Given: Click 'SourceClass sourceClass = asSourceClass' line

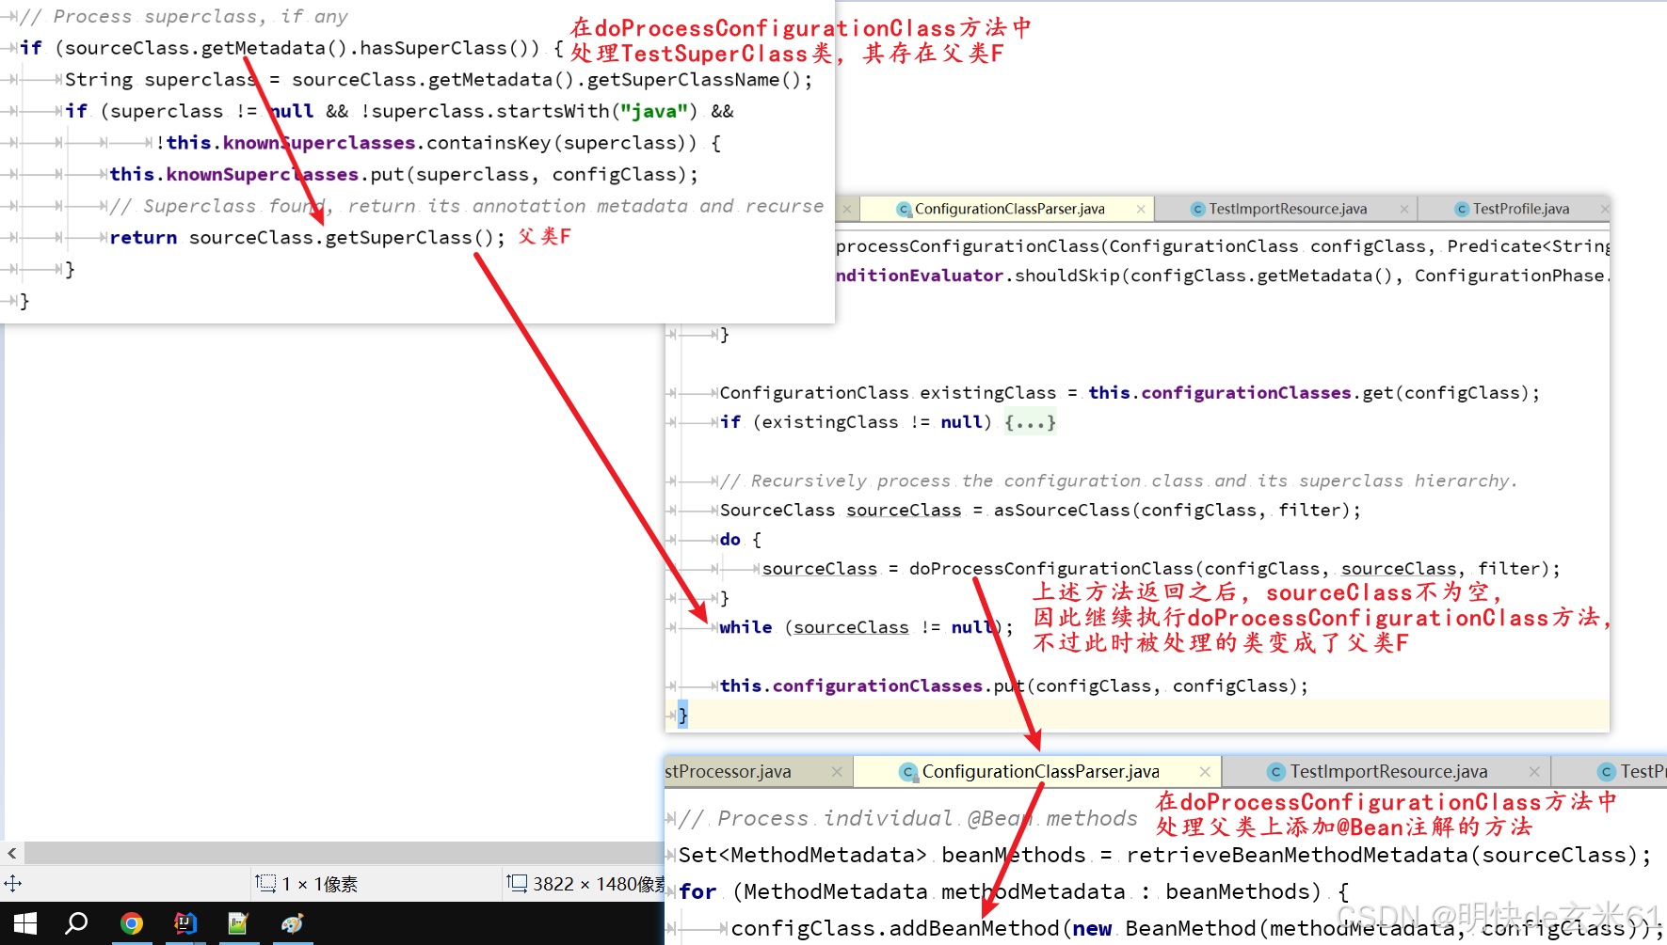Looking at the screenshot, I should click(x=1040, y=510).
